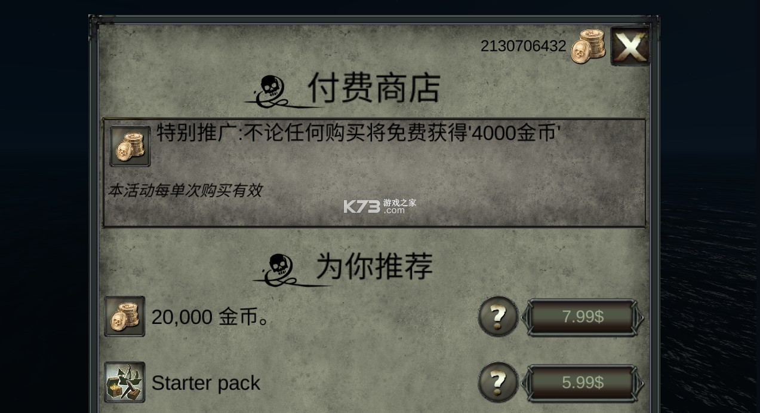Click the gold coin stack beside the balance
Screen dimensions: 760x413
point(588,47)
